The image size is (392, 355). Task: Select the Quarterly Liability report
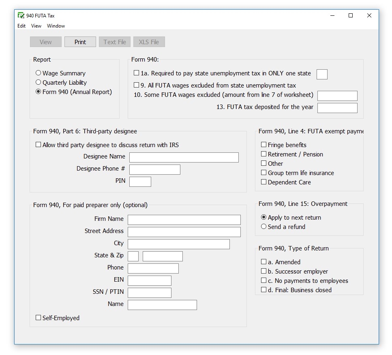tap(38, 82)
